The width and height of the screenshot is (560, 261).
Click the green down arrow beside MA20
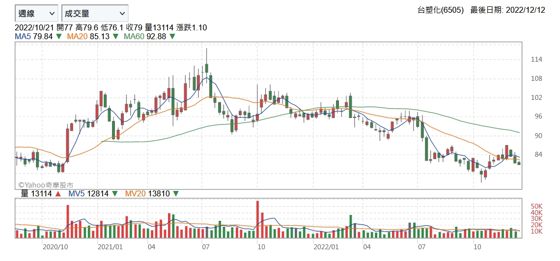(115, 36)
